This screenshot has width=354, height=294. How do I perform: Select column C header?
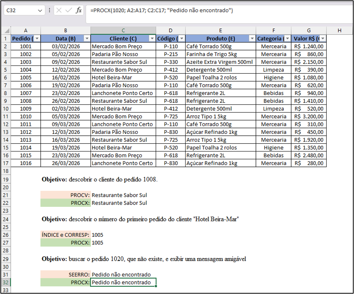click(x=123, y=30)
